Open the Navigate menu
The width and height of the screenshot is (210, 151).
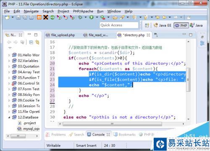tap(31, 11)
